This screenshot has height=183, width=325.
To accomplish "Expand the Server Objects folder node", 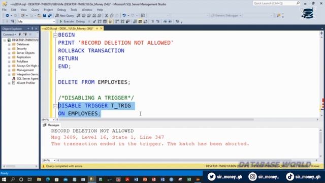I will point(9,53).
